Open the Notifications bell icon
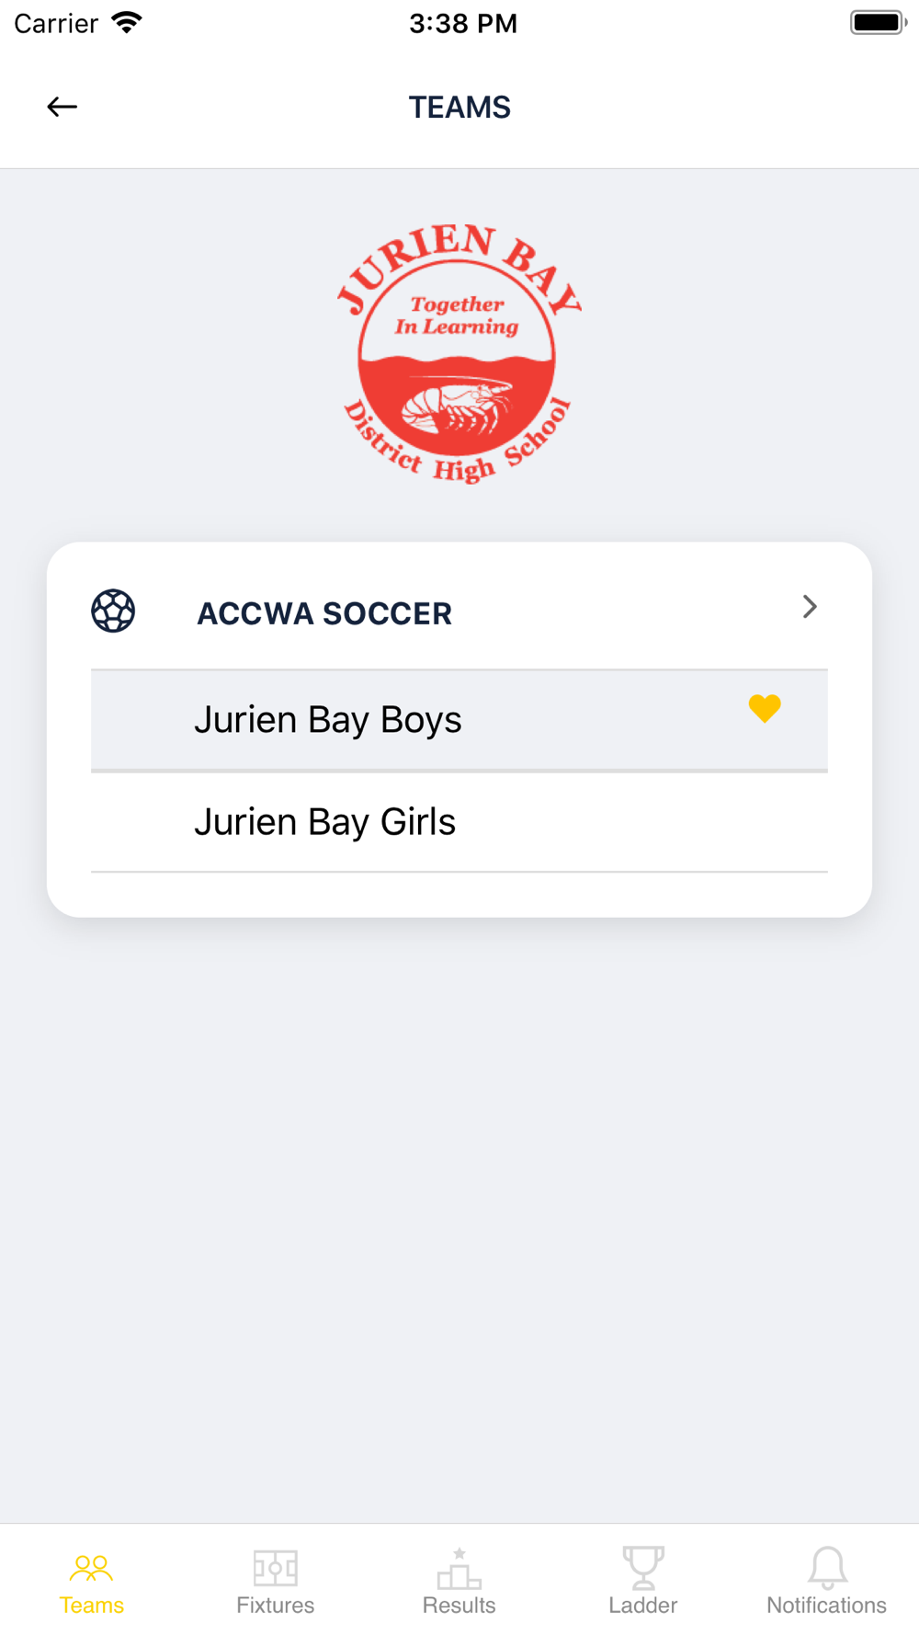 point(827,1568)
